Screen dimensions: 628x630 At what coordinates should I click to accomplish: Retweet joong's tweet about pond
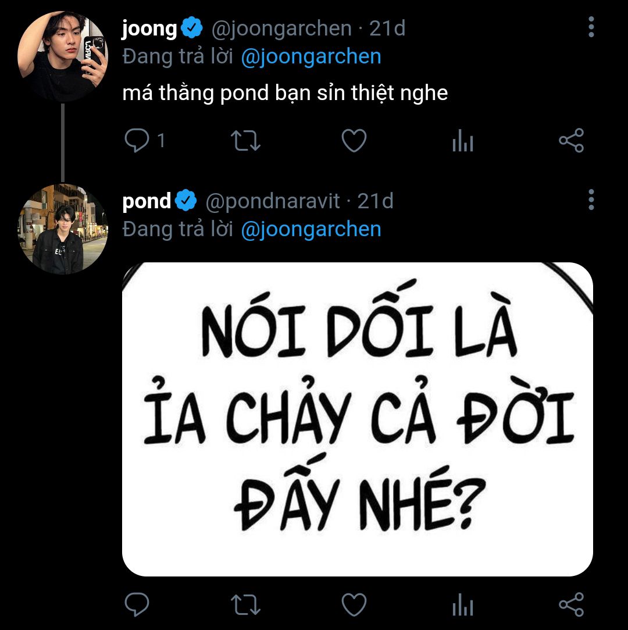(246, 141)
